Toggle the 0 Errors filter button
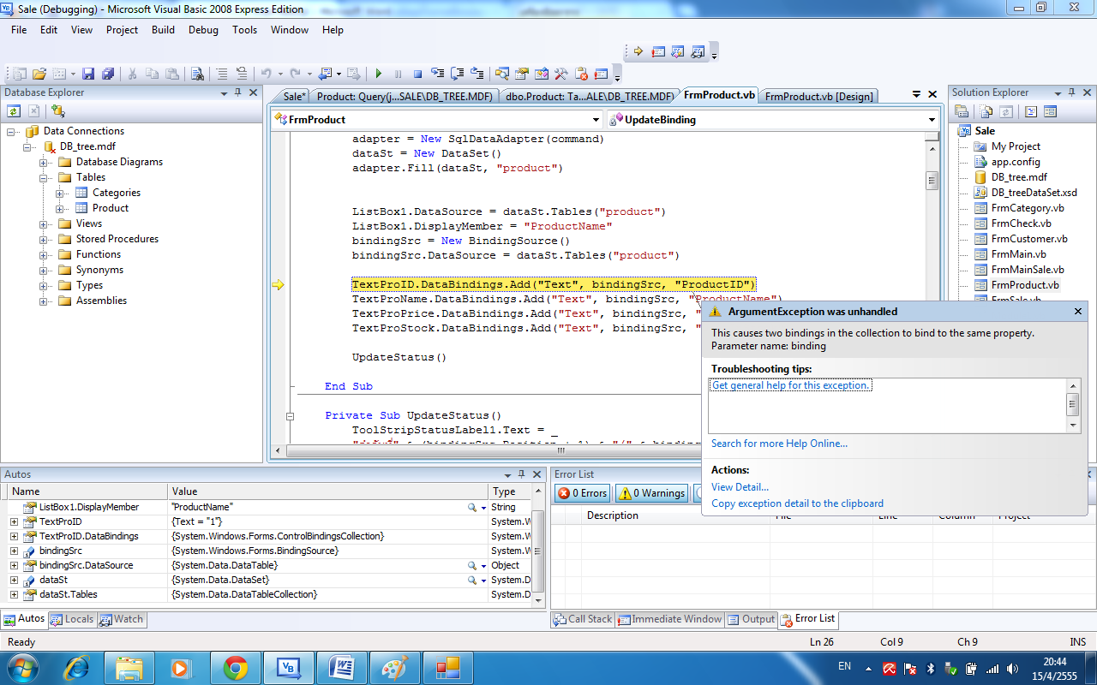1097x685 pixels. click(x=582, y=493)
